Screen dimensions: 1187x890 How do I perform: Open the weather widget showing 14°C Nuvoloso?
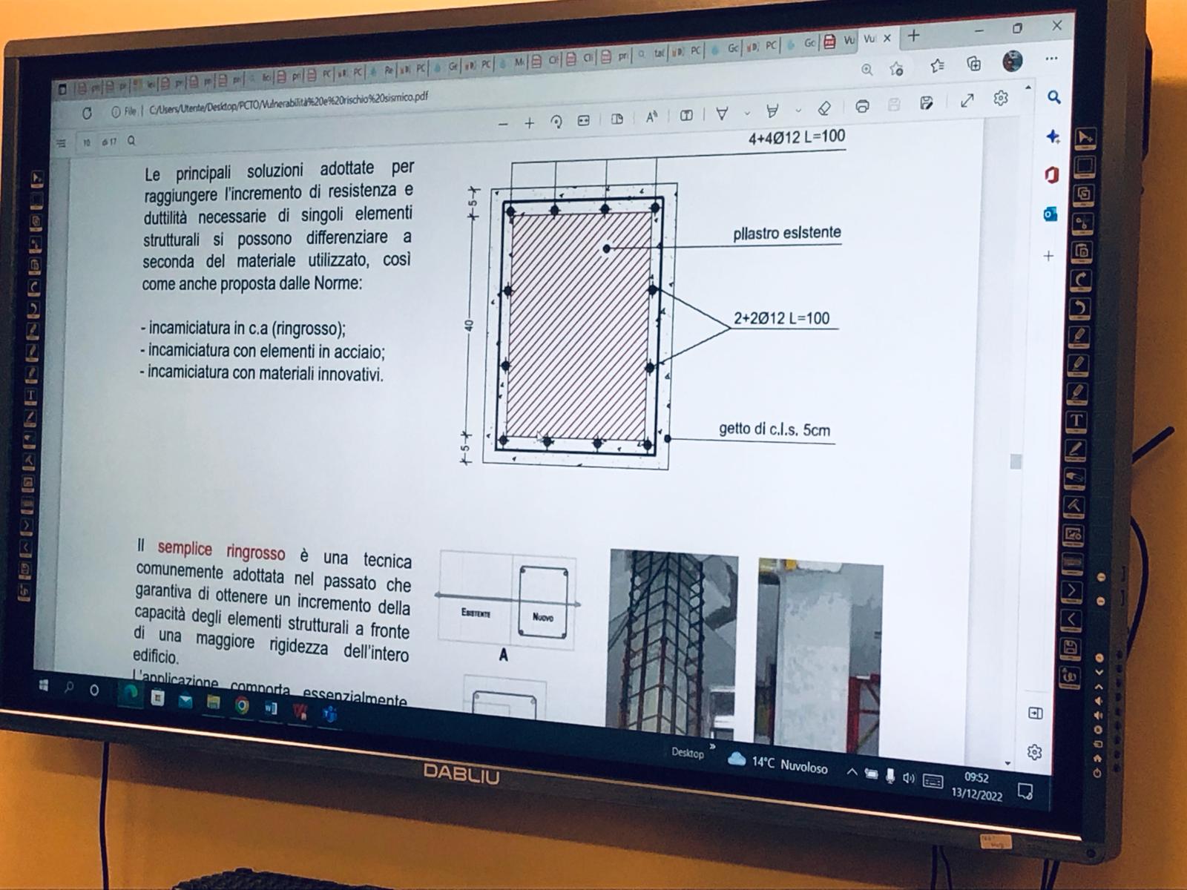[x=778, y=764]
